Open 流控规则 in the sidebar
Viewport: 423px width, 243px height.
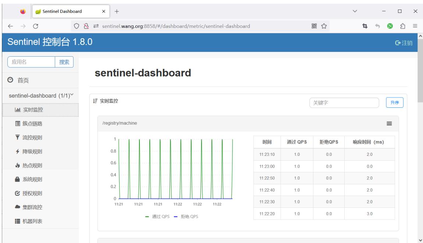pos(40,137)
